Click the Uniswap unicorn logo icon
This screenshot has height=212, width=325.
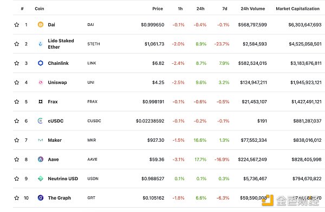coord(41,82)
